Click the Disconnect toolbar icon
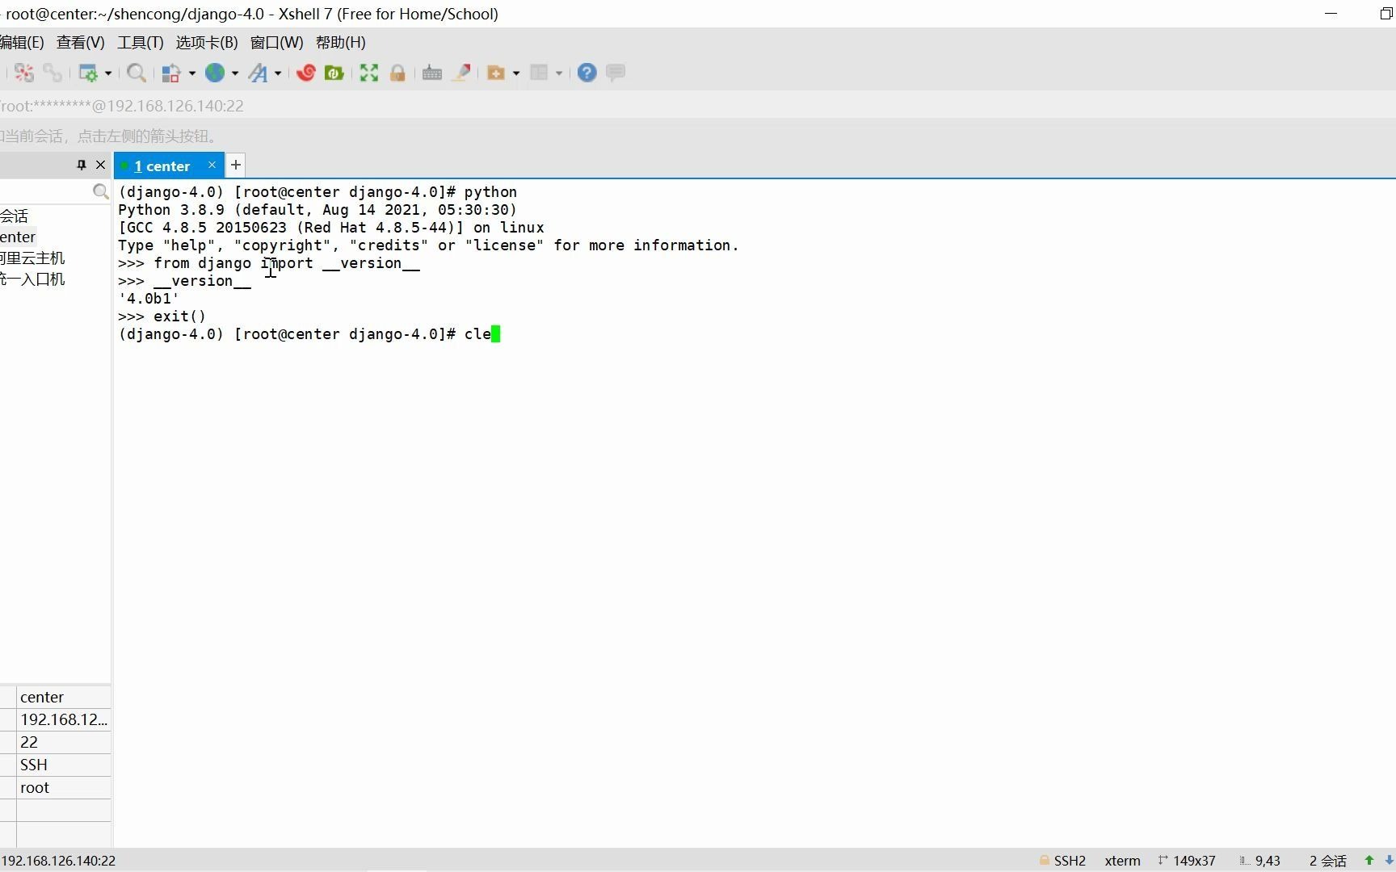 [24, 73]
